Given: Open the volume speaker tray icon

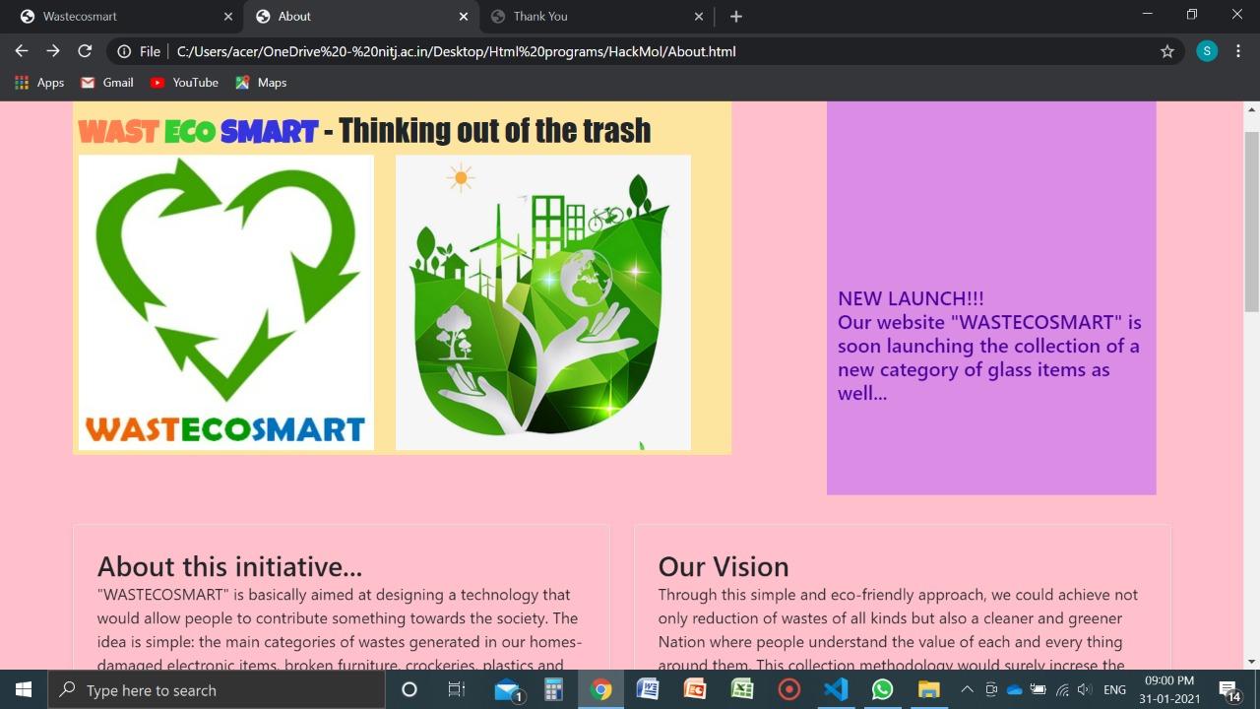Looking at the screenshot, I should (x=1085, y=689).
